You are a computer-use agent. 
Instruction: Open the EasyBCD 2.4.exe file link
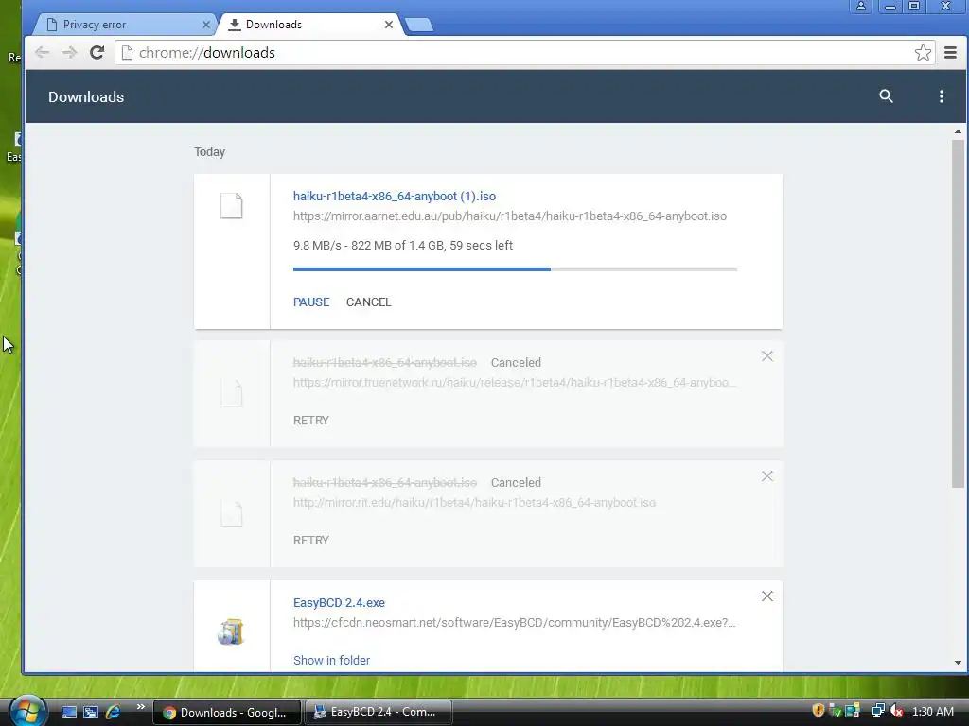tap(339, 602)
